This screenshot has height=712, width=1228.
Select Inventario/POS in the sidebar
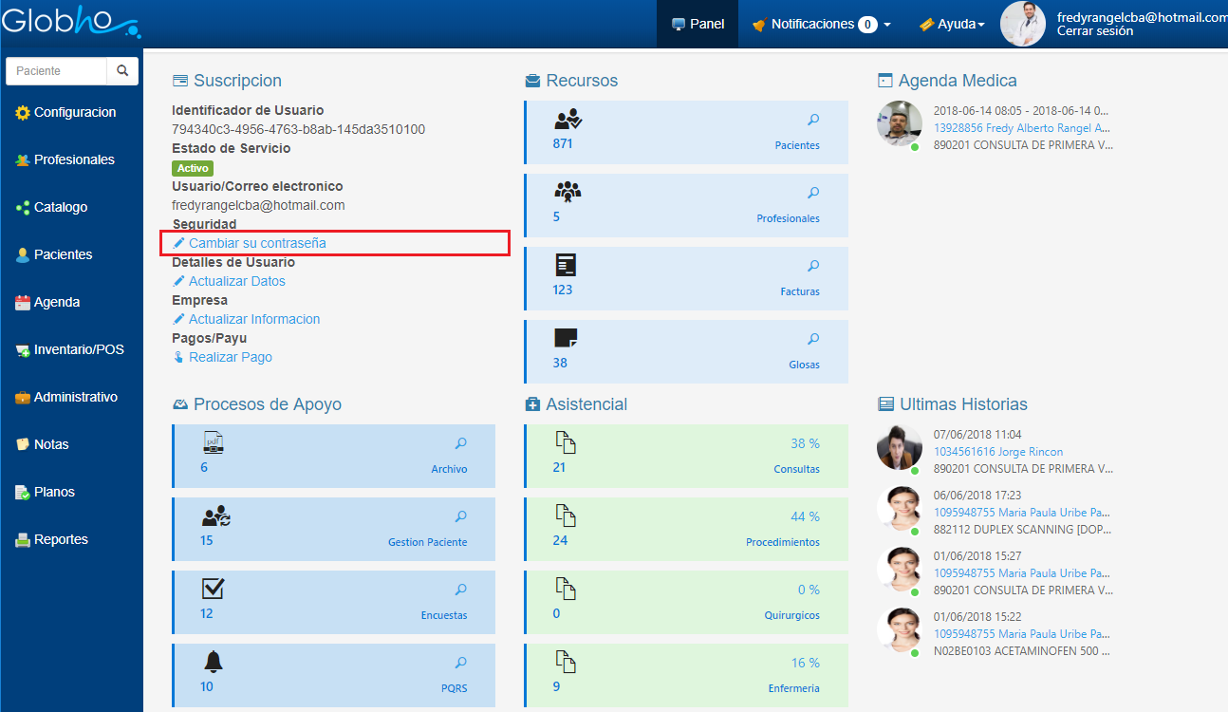[x=78, y=349]
